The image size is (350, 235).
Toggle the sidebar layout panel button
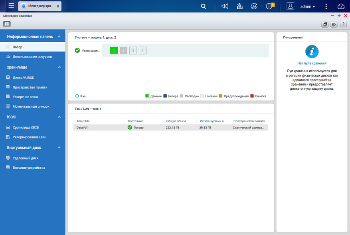pyautogui.click(x=7, y=24)
